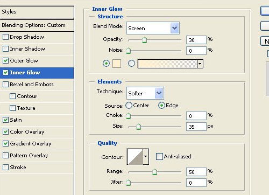
Task: Enable the Drop Shadow checkbox
Action: click(x=5, y=37)
